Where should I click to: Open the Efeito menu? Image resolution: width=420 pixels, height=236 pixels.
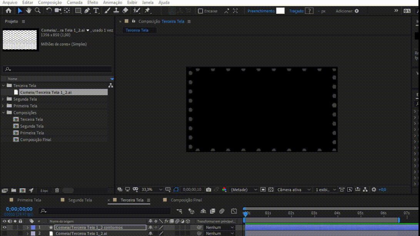[x=92, y=2]
